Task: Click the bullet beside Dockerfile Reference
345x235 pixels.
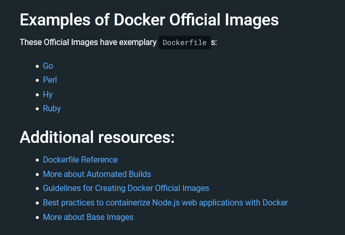Action: click(37, 160)
